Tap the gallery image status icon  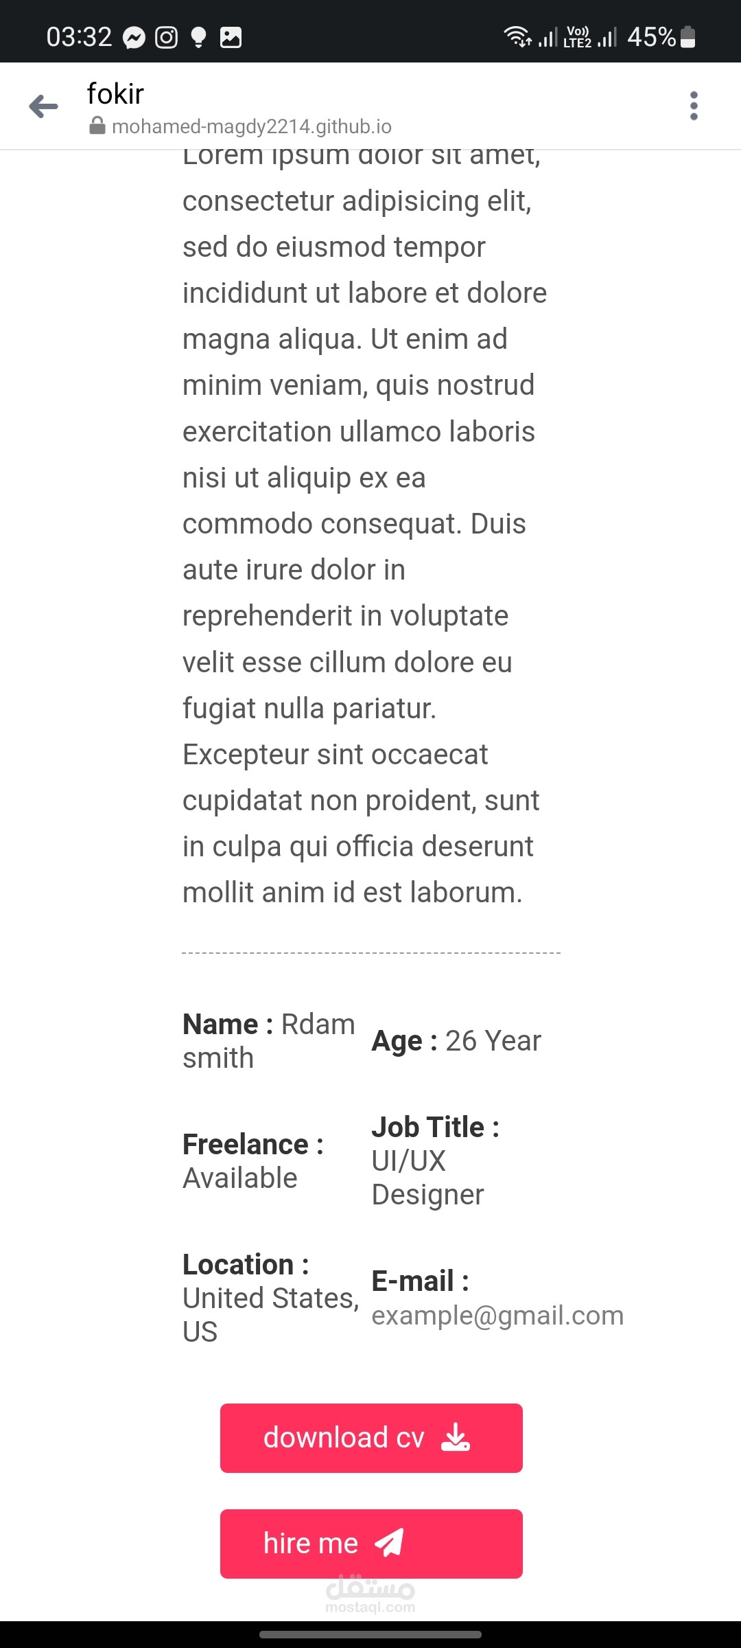(231, 37)
